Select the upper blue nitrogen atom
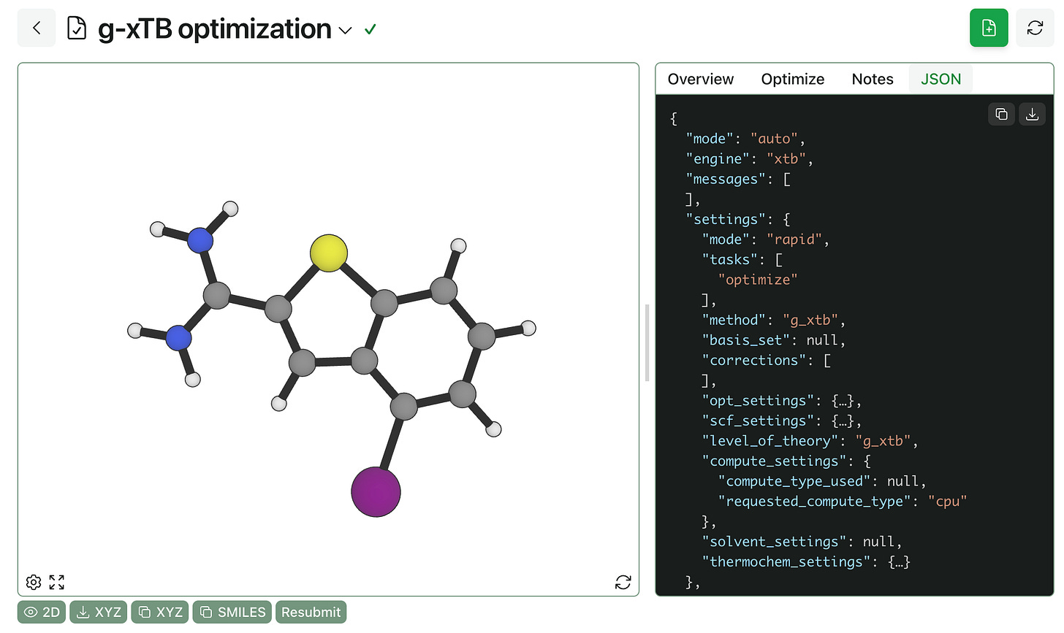 point(200,240)
